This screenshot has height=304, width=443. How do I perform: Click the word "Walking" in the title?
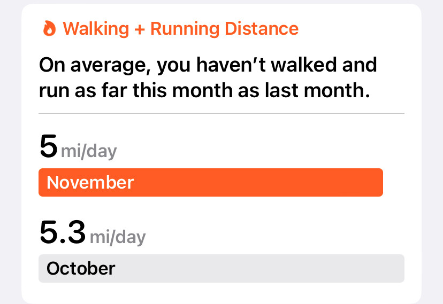pyautogui.click(x=95, y=28)
